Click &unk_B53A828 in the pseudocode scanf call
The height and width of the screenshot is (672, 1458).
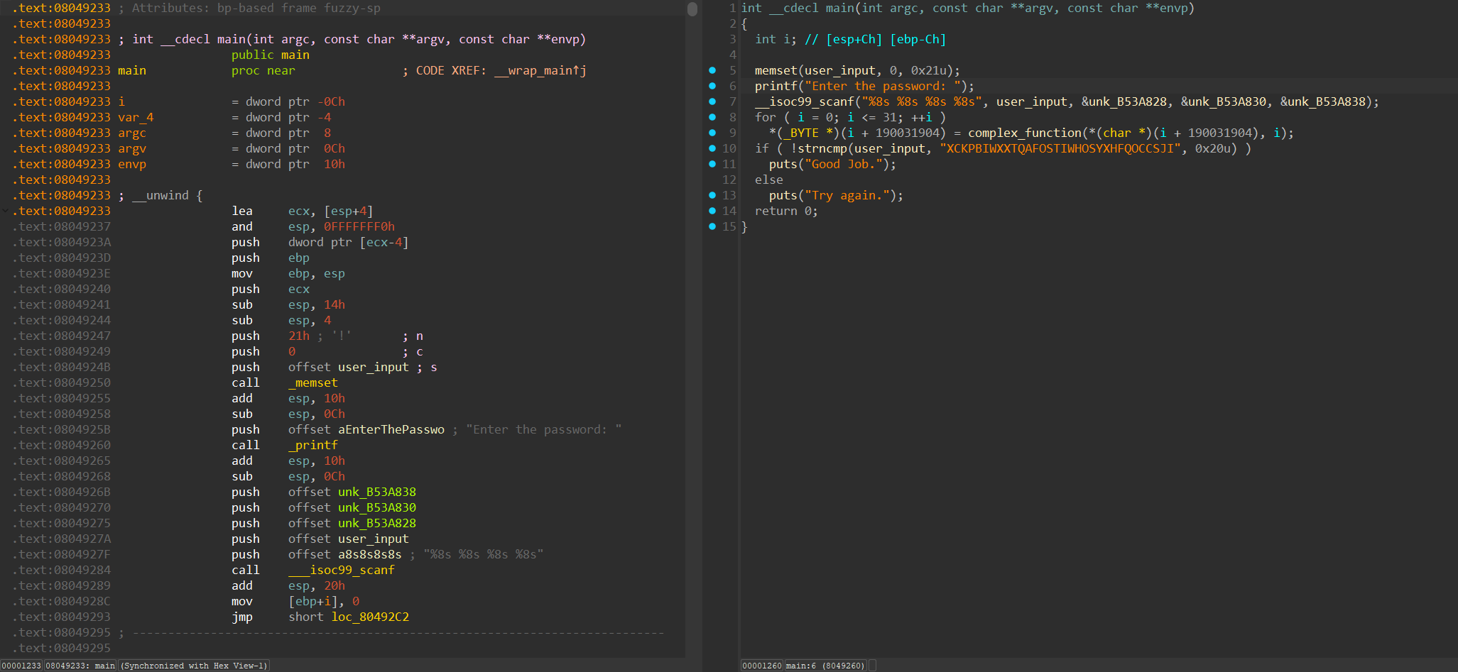[1124, 101]
